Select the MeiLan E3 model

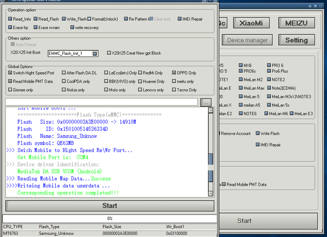click(x=292, y=113)
